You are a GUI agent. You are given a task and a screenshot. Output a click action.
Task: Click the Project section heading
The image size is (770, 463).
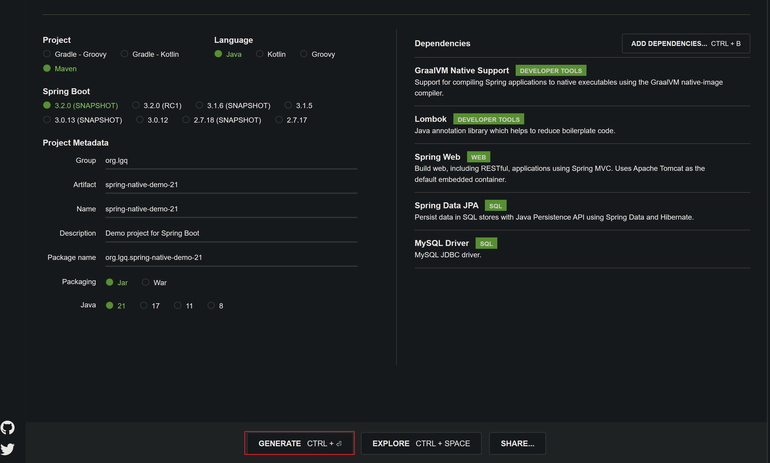[57, 40]
